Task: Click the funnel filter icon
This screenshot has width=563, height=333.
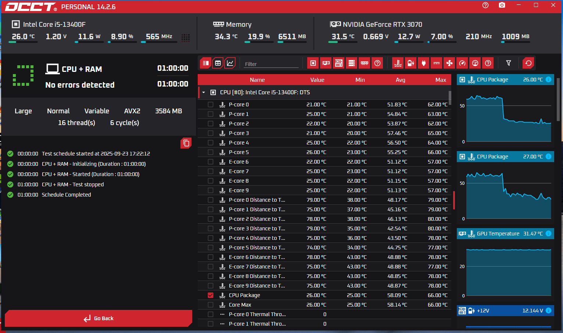Action: tap(509, 63)
